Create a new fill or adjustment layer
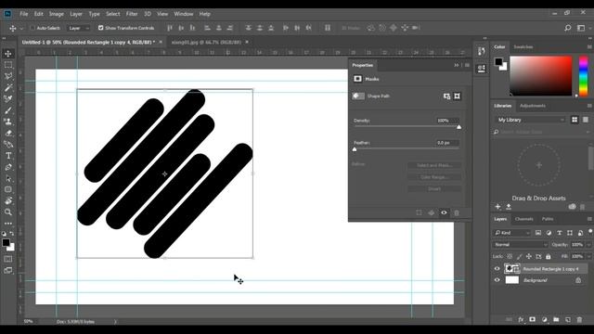 (545, 319)
